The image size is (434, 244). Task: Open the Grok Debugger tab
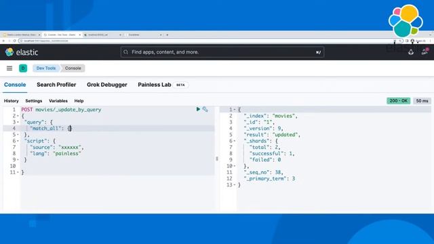tap(107, 85)
